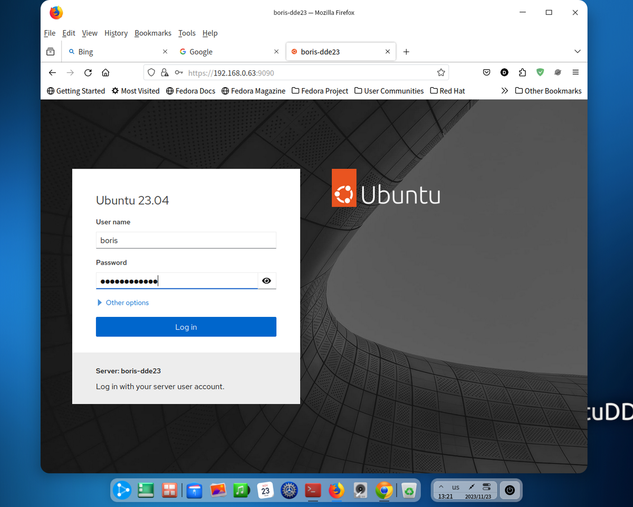This screenshot has width=633, height=507.
Task: Show the password with the eye icon
Action: tap(266, 281)
